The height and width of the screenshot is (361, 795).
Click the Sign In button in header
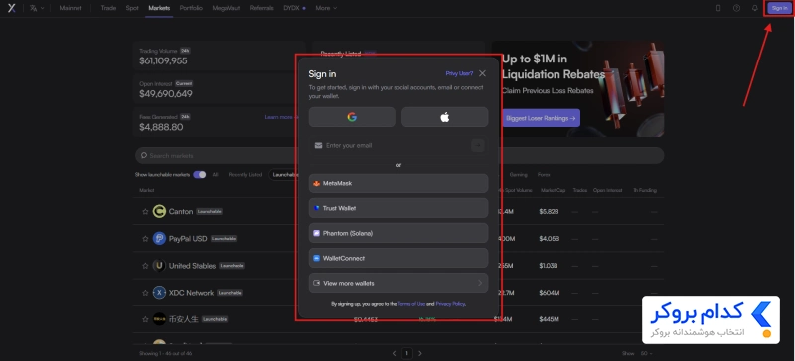780,8
